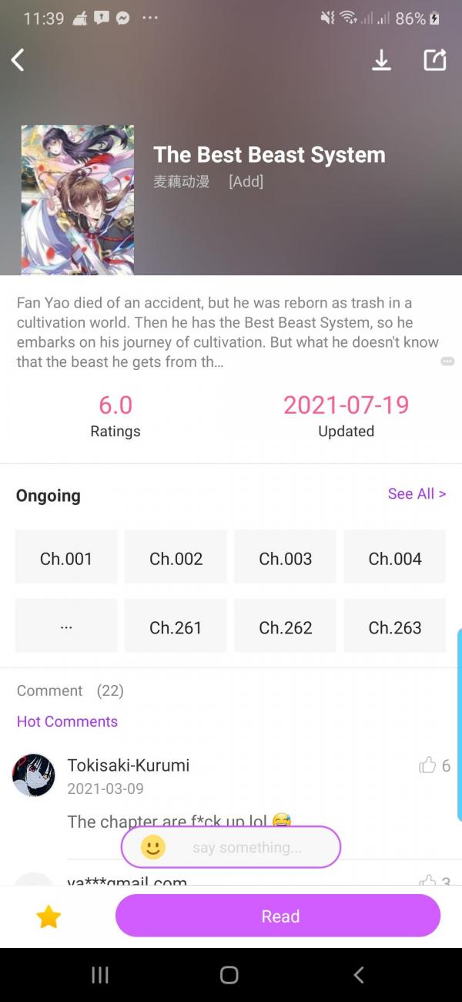Like Tokisaki-Kurumi's comment with thumbs up
Image resolution: width=462 pixels, height=1002 pixels.
click(x=427, y=765)
